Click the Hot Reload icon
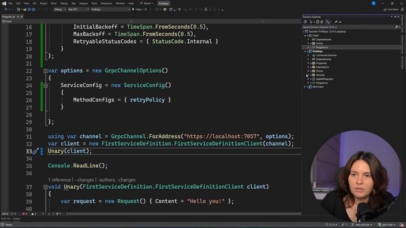Screen dimensions: 406x228 click(157, 9)
